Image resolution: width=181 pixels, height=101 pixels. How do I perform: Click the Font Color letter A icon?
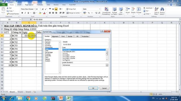[44, 13]
